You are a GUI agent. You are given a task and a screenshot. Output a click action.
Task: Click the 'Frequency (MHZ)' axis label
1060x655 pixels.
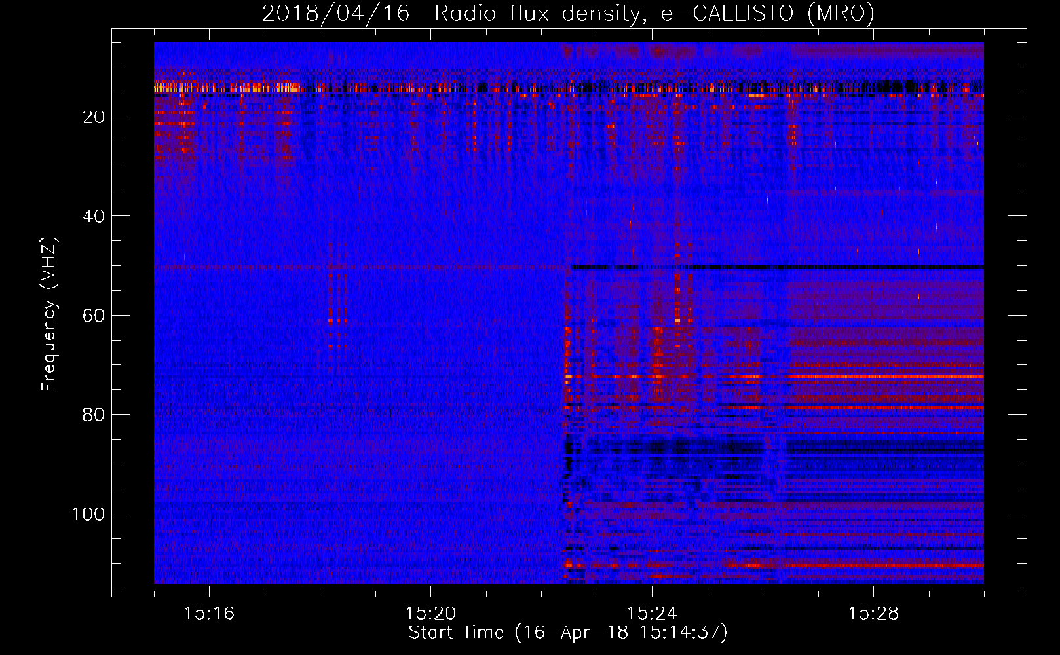(x=49, y=314)
